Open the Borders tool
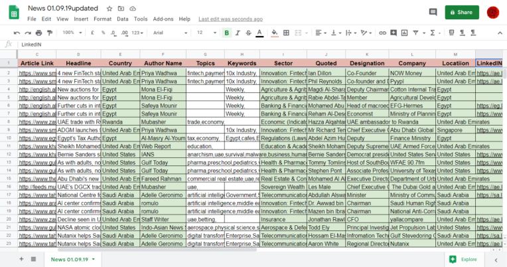Image resolution: width=507 pixels, height=267 pixels. [286, 33]
